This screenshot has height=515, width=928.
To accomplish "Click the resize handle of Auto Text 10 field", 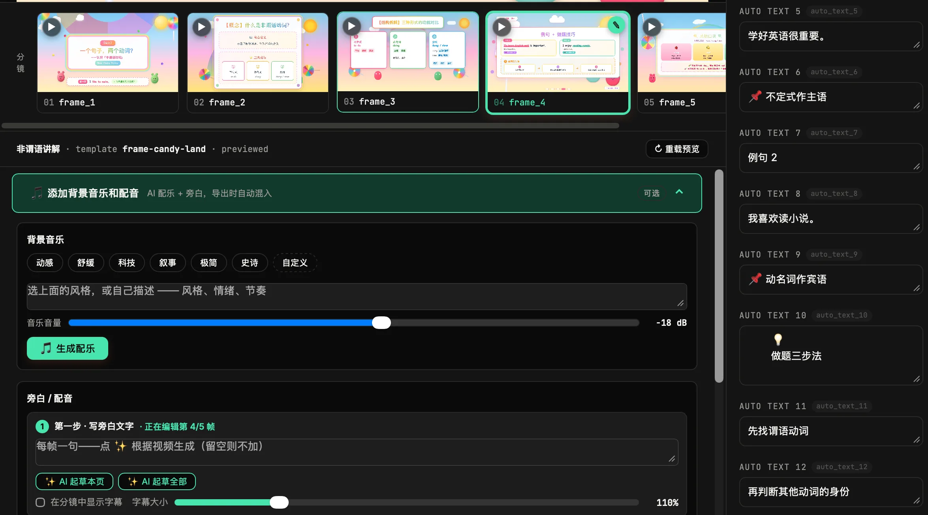I will point(917,379).
